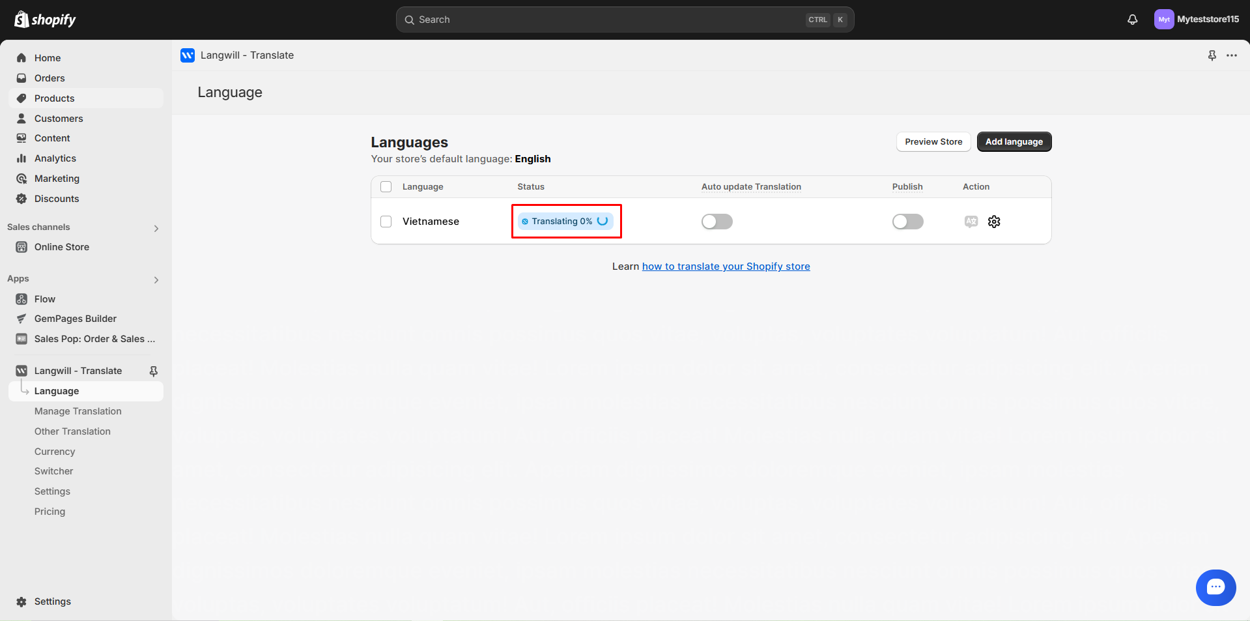The image size is (1250, 621).
Task: Open the chat support bubble
Action: click(x=1215, y=587)
